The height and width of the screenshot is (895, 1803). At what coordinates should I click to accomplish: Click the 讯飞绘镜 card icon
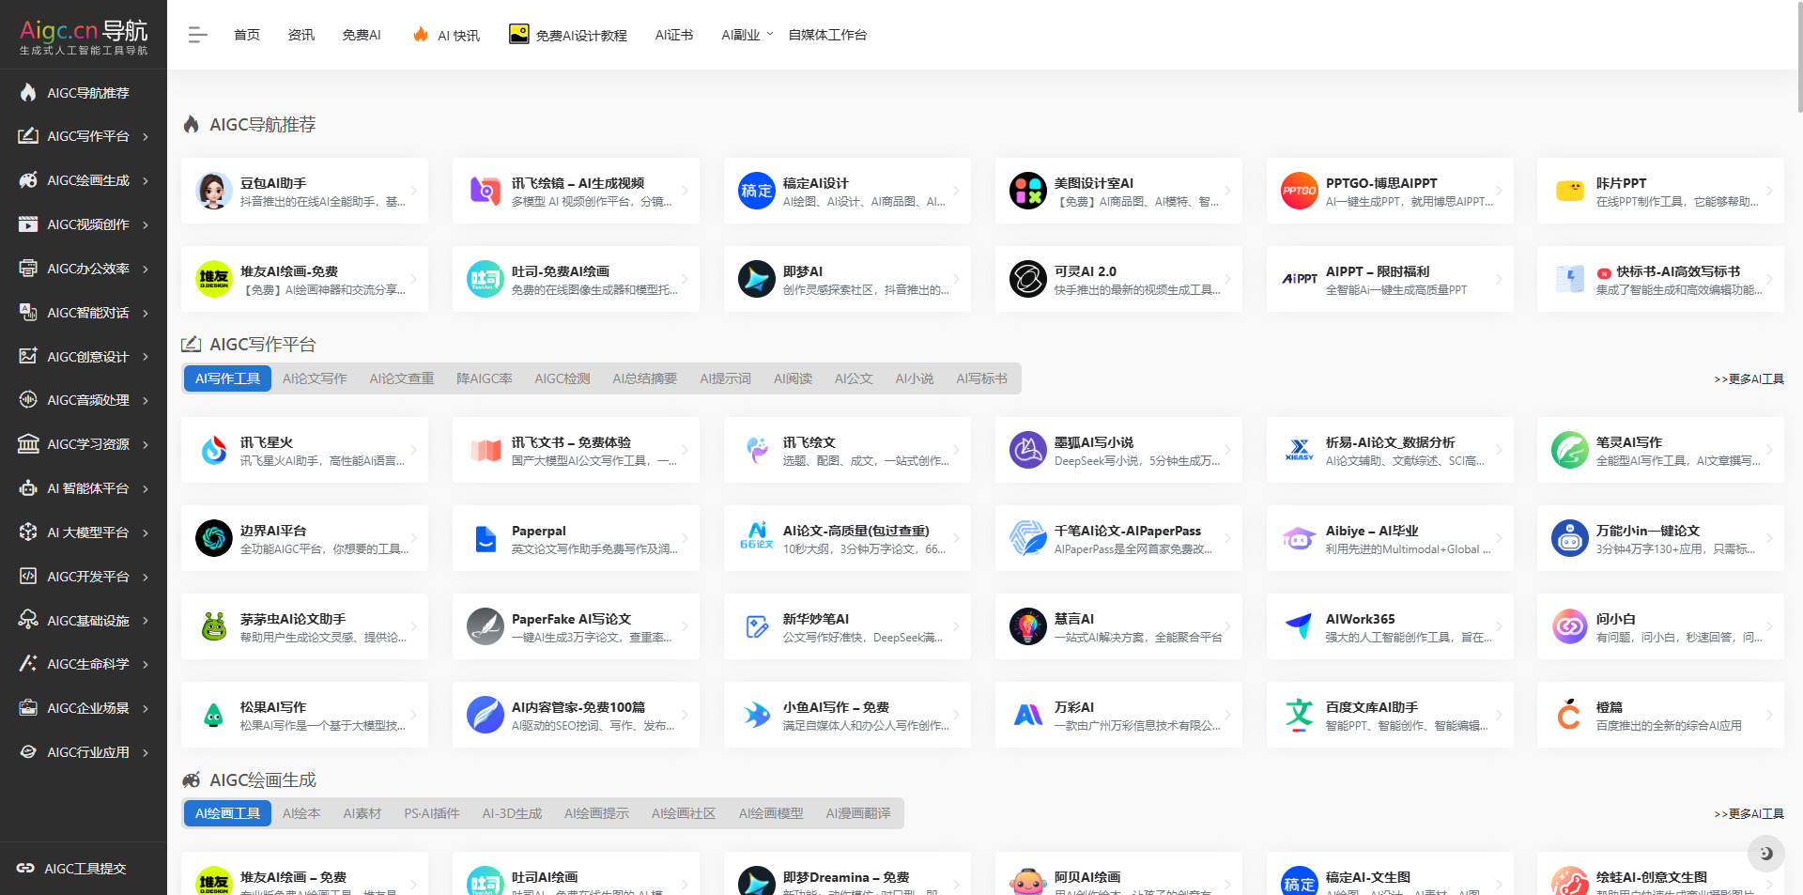[485, 191]
